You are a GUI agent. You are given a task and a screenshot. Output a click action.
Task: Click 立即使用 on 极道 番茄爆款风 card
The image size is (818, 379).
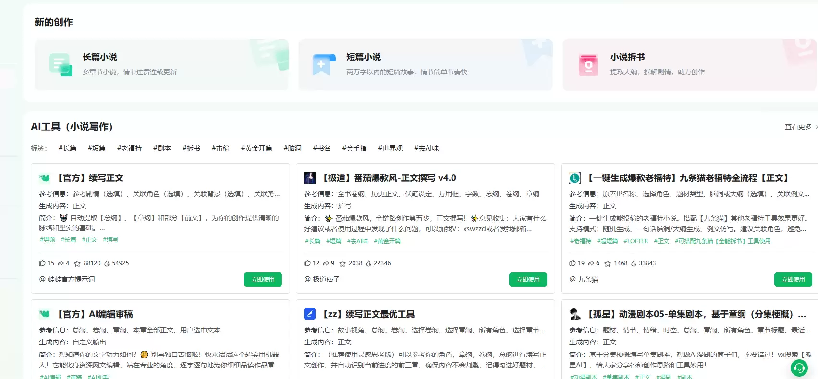(x=528, y=280)
